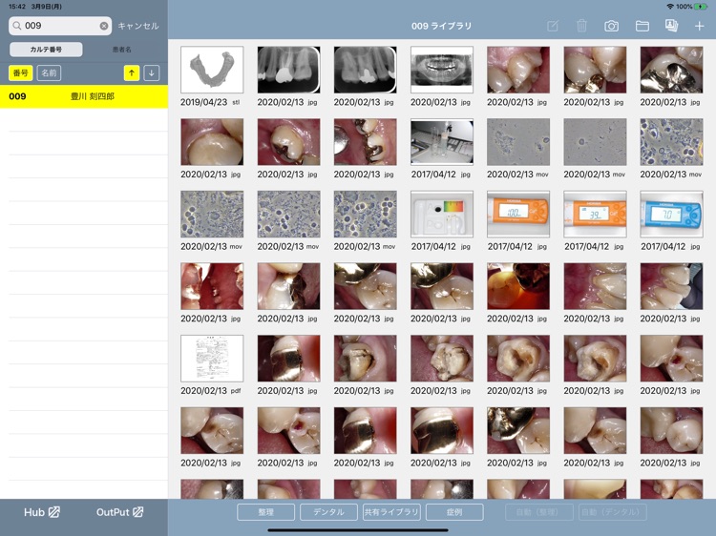Cancel search with キャンセル
The width and height of the screenshot is (716, 536).
138,26
